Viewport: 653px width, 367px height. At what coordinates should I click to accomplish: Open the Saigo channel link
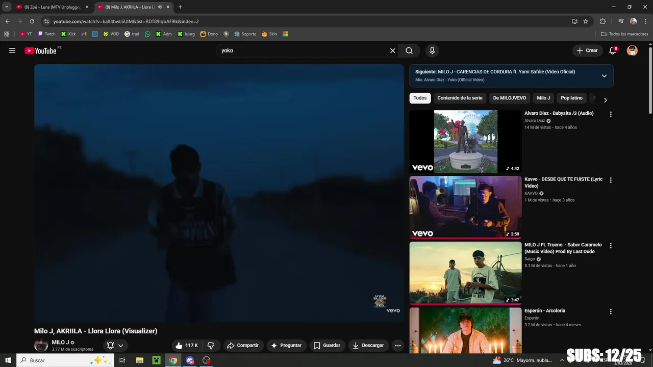tap(530, 259)
